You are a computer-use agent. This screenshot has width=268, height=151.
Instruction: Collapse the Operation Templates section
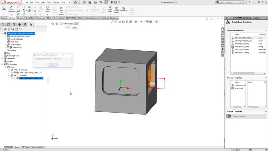coord(265,30)
